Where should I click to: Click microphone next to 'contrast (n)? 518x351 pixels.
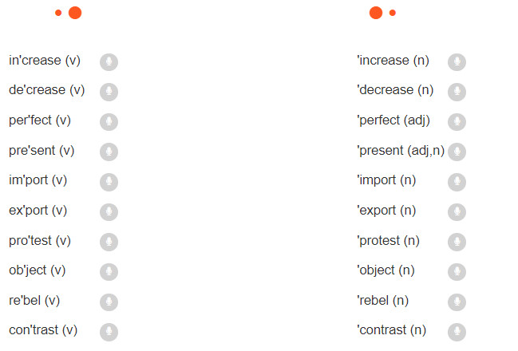tap(457, 332)
